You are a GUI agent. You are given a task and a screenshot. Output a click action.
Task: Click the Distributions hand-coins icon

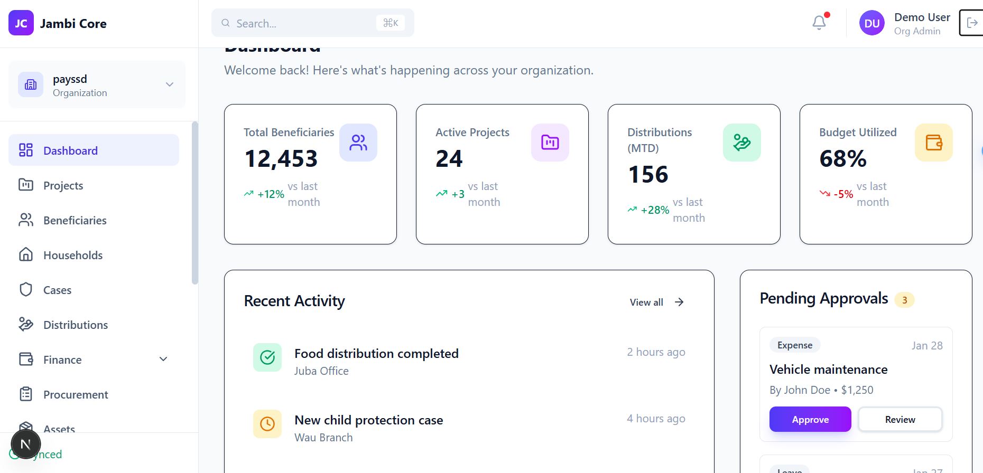(x=741, y=143)
